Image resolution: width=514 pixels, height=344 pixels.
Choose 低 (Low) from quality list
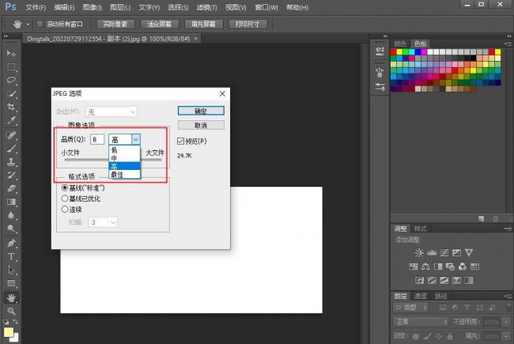[124, 150]
